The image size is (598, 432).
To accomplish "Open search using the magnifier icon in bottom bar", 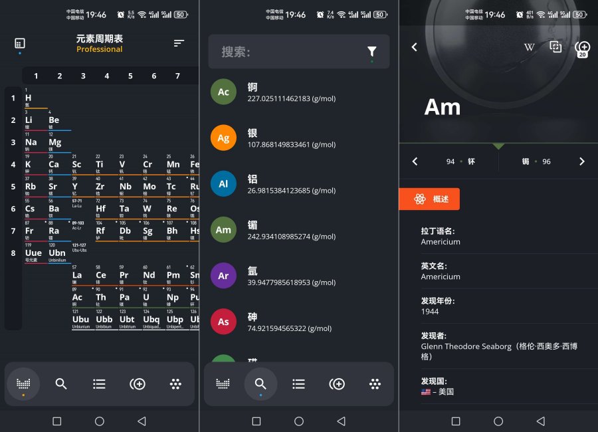I will coord(61,383).
